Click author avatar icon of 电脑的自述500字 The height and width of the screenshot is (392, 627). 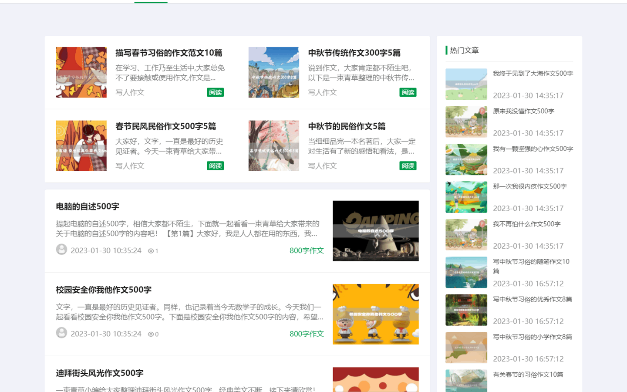pyautogui.click(x=61, y=249)
